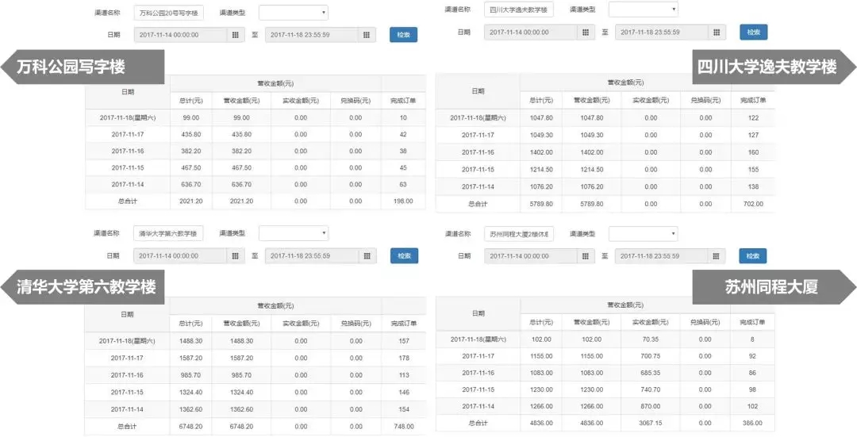This screenshot has width=857, height=437.
Task: Expand 渠道类型 dropdown in 苏州同程 panel
Action: tap(644, 234)
